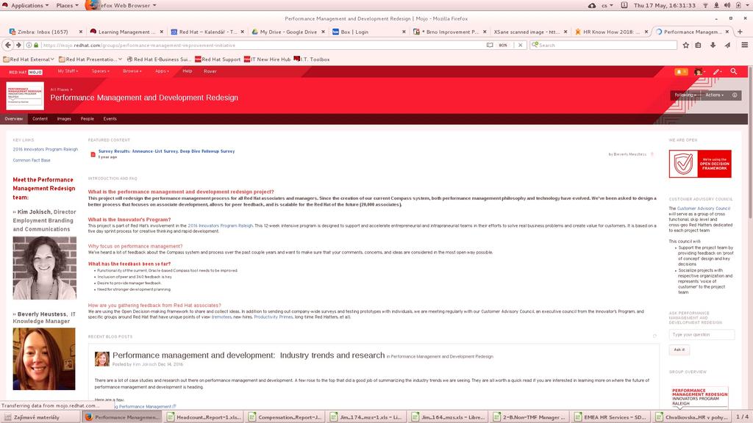
Task: Open a new tab with the plus button
Action: coord(740,32)
